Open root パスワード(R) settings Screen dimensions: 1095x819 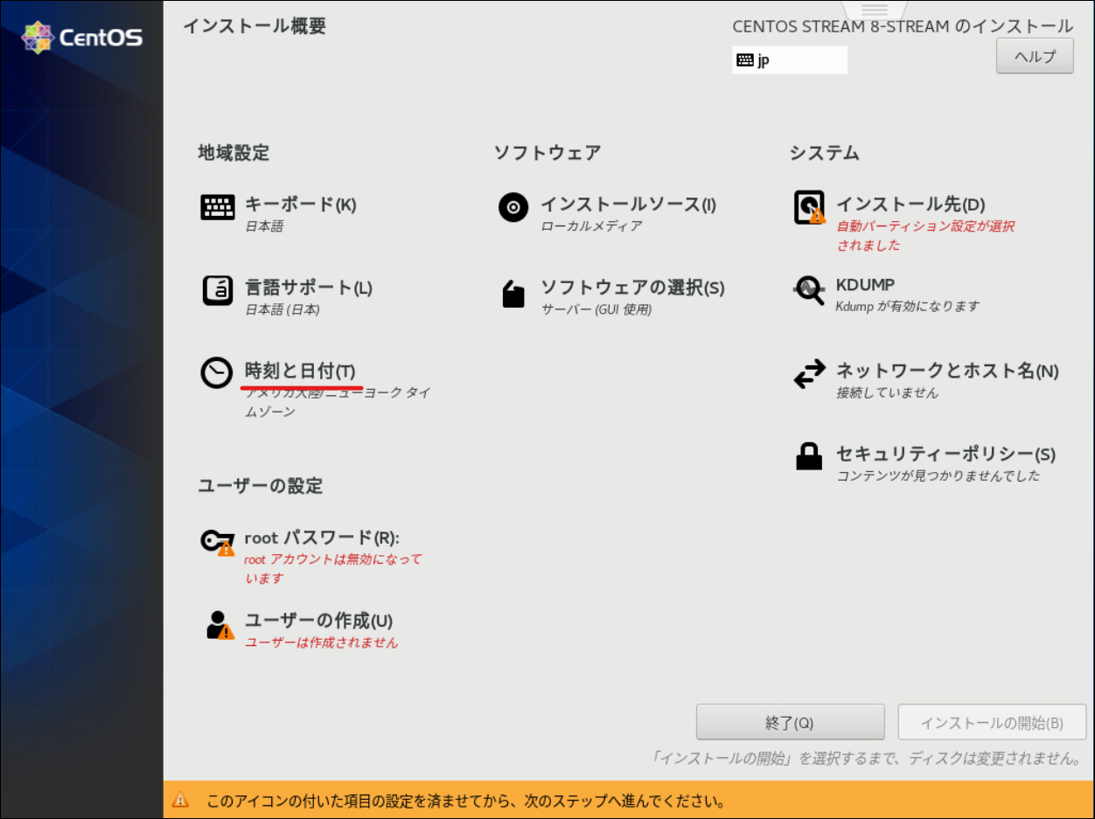tap(322, 538)
